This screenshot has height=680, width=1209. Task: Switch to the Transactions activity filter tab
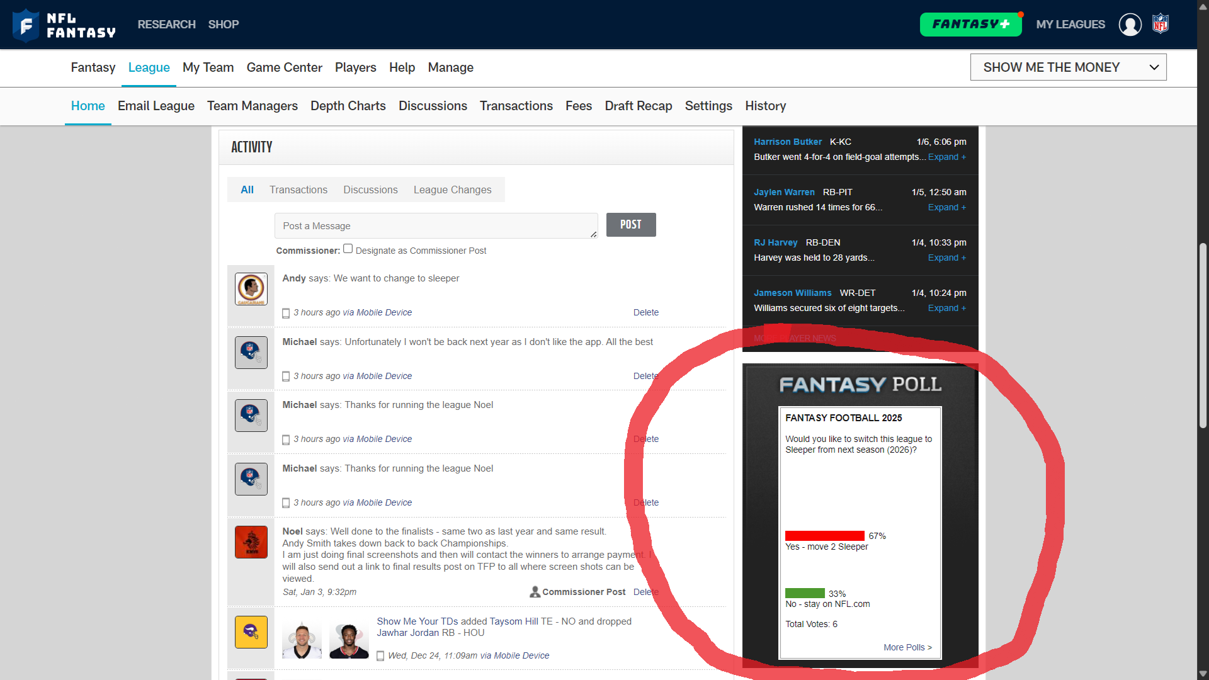(298, 190)
